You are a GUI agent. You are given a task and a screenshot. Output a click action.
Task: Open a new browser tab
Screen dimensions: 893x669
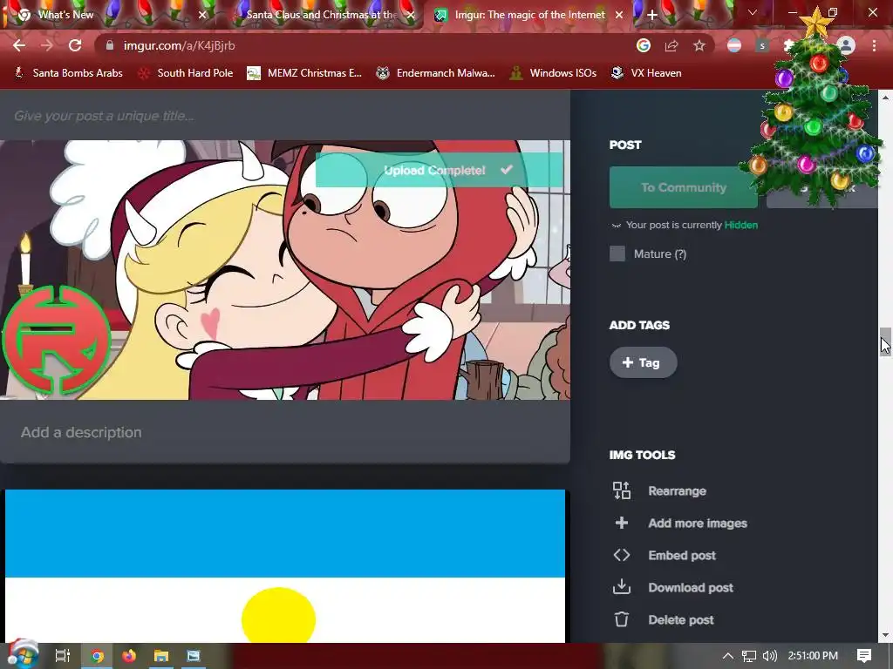pos(652,15)
